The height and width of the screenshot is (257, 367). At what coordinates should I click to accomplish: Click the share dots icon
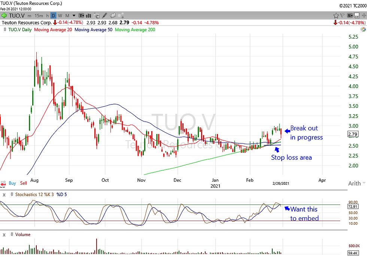click(121, 15)
